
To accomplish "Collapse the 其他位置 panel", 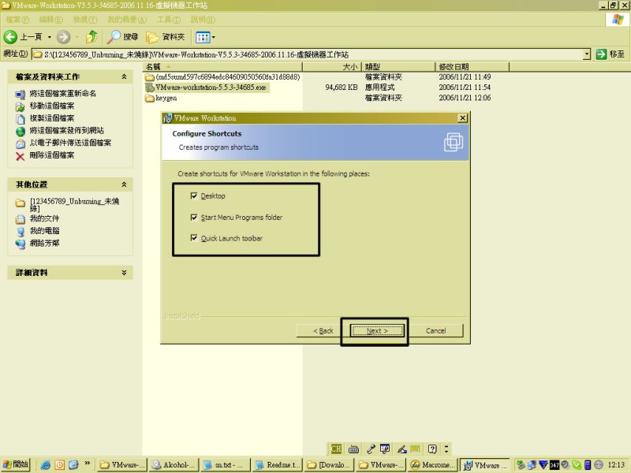I will (124, 184).
